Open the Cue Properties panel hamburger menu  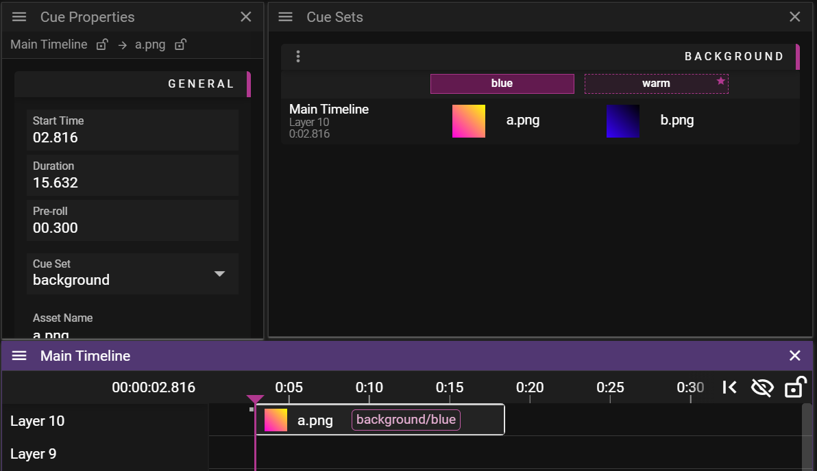point(19,16)
